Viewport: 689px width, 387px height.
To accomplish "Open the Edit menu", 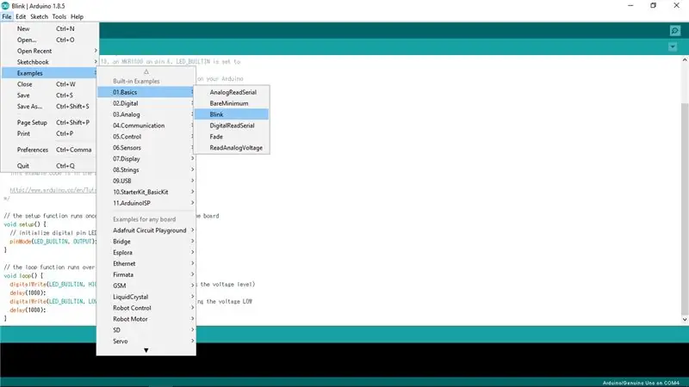I will pyautogui.click(x=21, y=16).
